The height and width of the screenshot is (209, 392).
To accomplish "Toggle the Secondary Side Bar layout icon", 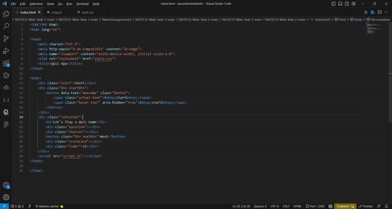I will coord(347,3).
